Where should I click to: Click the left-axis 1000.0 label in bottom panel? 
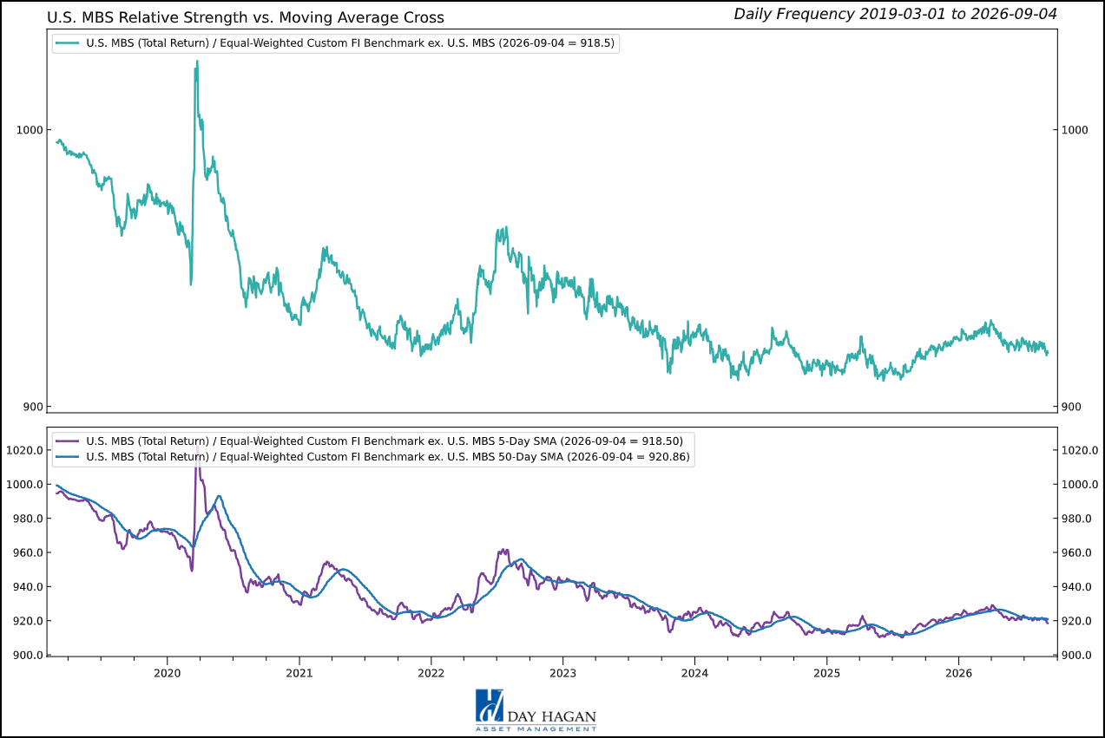coord(23,485)
